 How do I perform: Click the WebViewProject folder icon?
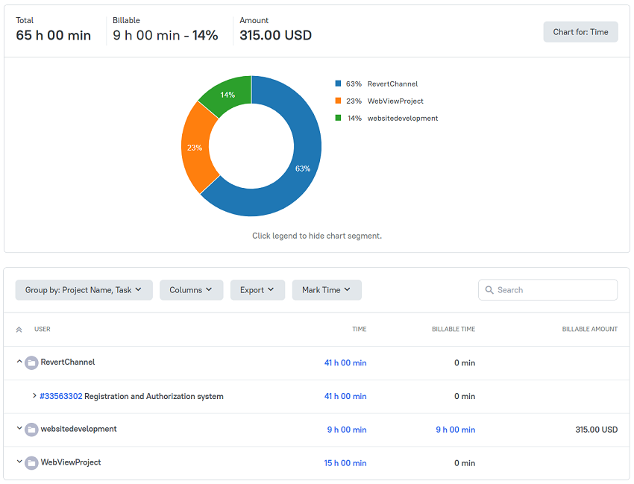click(x=31, y=463)
